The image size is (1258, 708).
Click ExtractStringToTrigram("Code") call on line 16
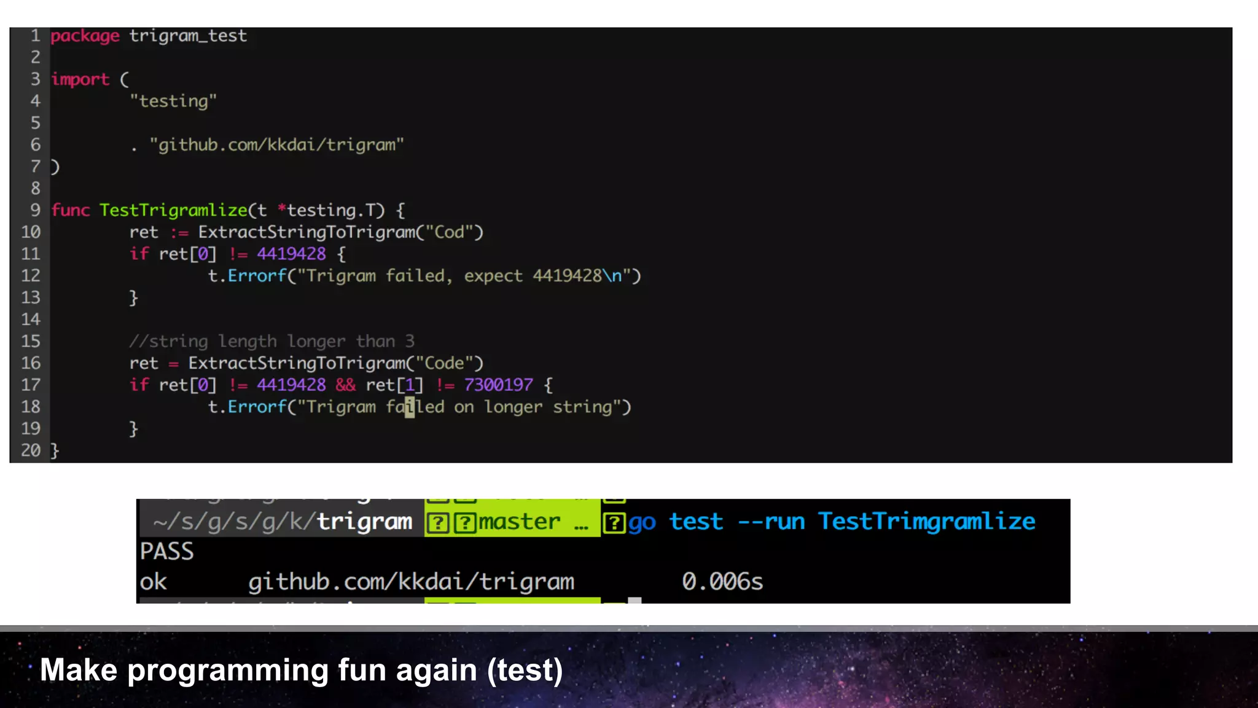click(x=336, y=363)
